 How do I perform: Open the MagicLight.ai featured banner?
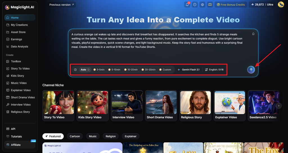point(82,148)
